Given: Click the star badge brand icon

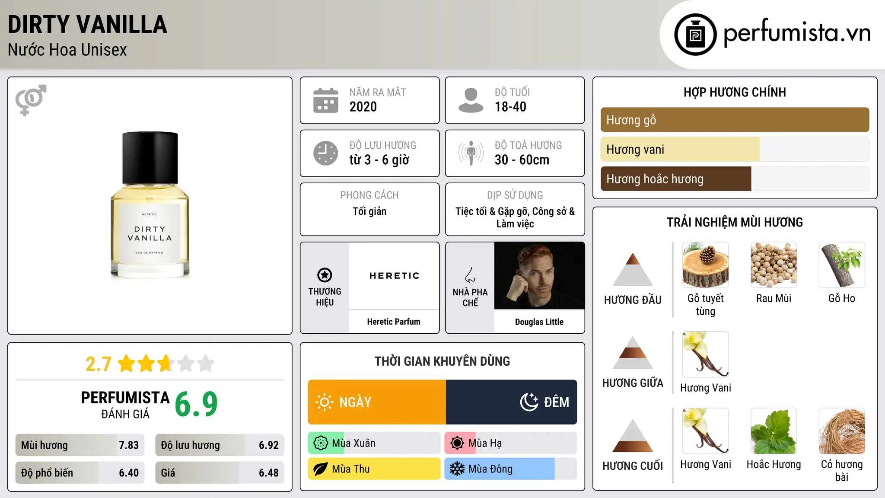Looking at the screenshot, I should [325, 275].
